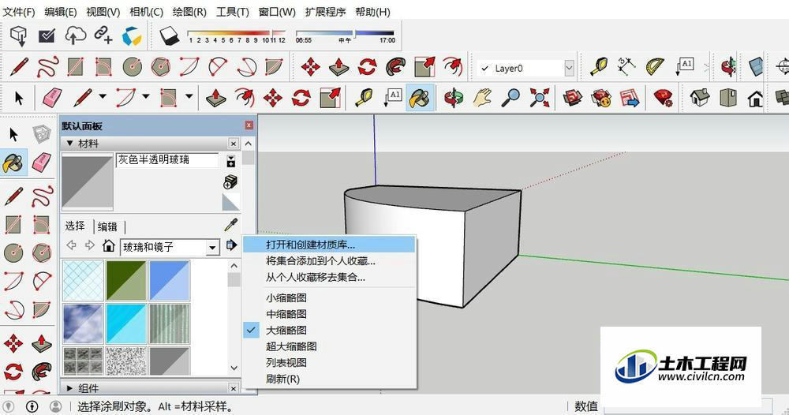Choose 打开和创建材质库... menu entry
This screenshot has width=789, height=415.
pyautogui.click(x=329, y=245)
